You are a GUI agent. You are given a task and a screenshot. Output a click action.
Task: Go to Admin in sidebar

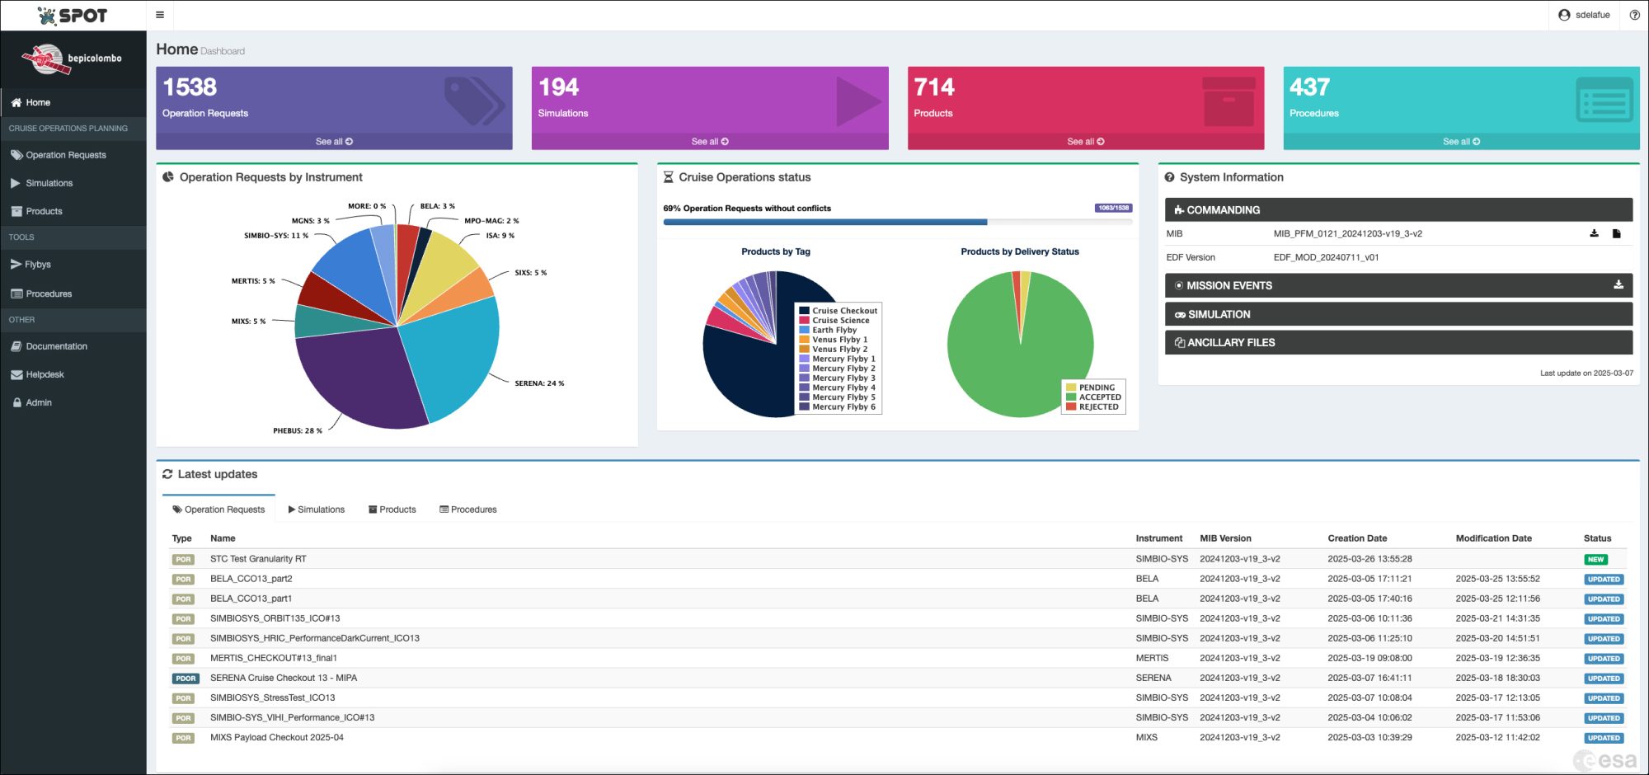[38, 402]
